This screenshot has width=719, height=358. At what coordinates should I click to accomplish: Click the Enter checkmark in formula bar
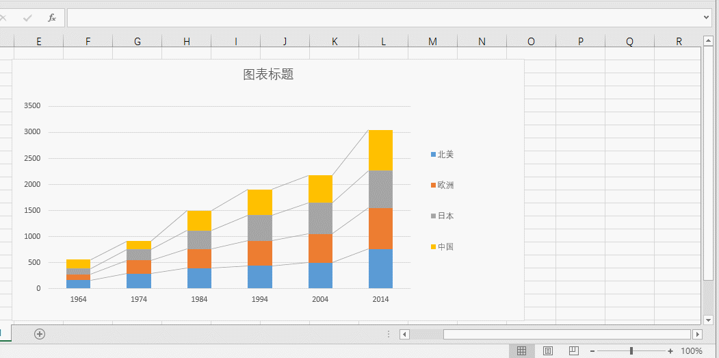(x=27, y=18)
